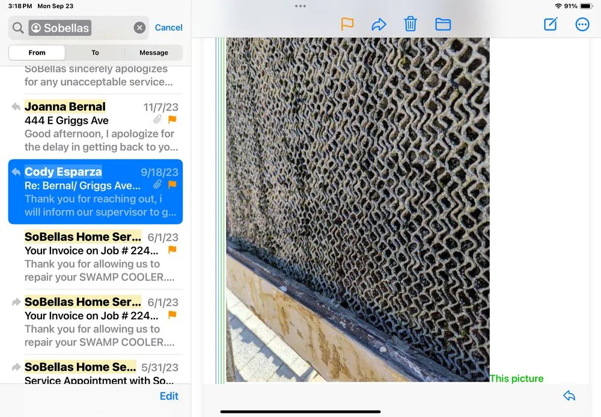Screen dimensions: 601x417
Task: Clear the Sobellas search field
Action: 139,28
